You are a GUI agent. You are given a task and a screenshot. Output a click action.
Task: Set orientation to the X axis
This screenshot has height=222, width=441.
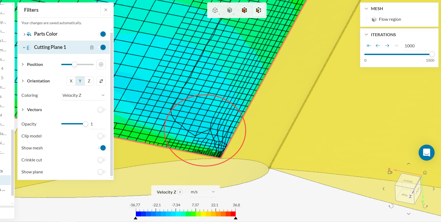coord(71,81)
